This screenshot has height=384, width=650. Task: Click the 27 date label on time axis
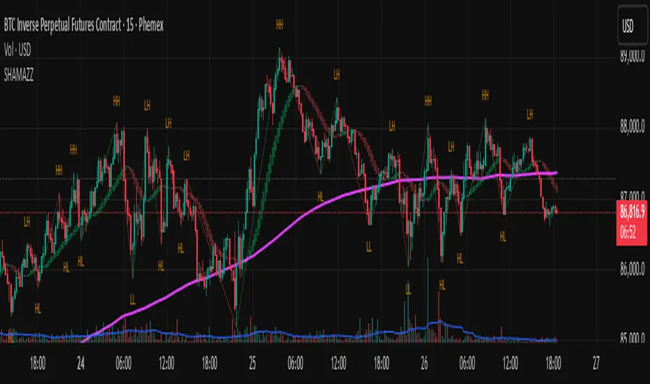coord(596,364)
